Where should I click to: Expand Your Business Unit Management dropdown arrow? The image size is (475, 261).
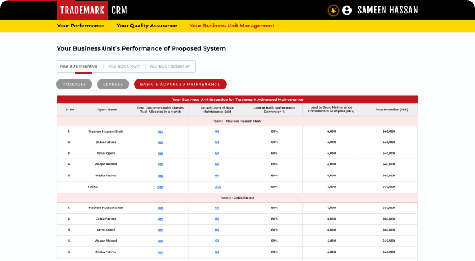pos(278,26)
